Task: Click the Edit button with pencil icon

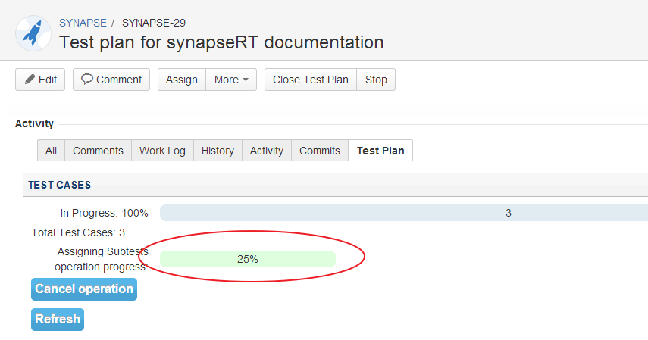Action: (x=40, y=80)
